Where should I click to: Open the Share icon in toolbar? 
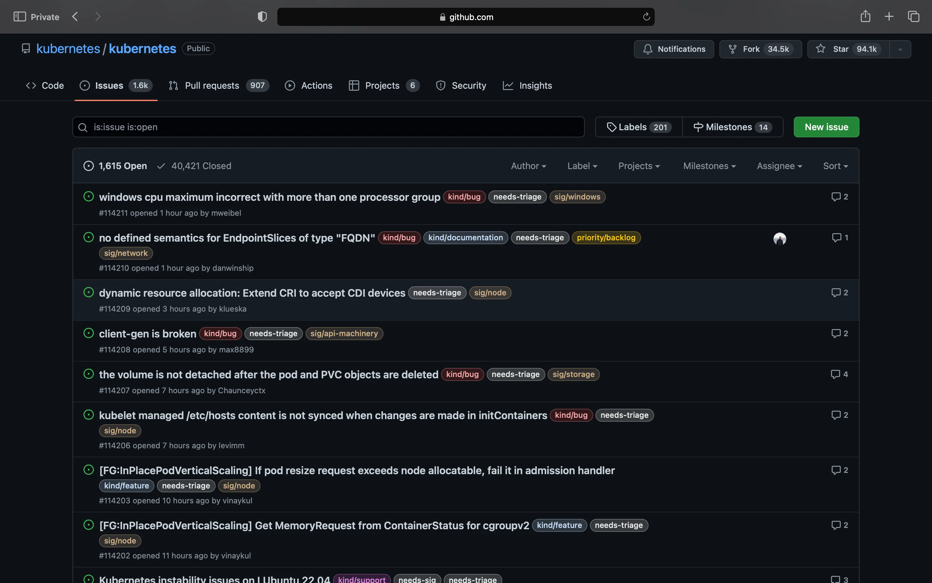coord(865,16)
